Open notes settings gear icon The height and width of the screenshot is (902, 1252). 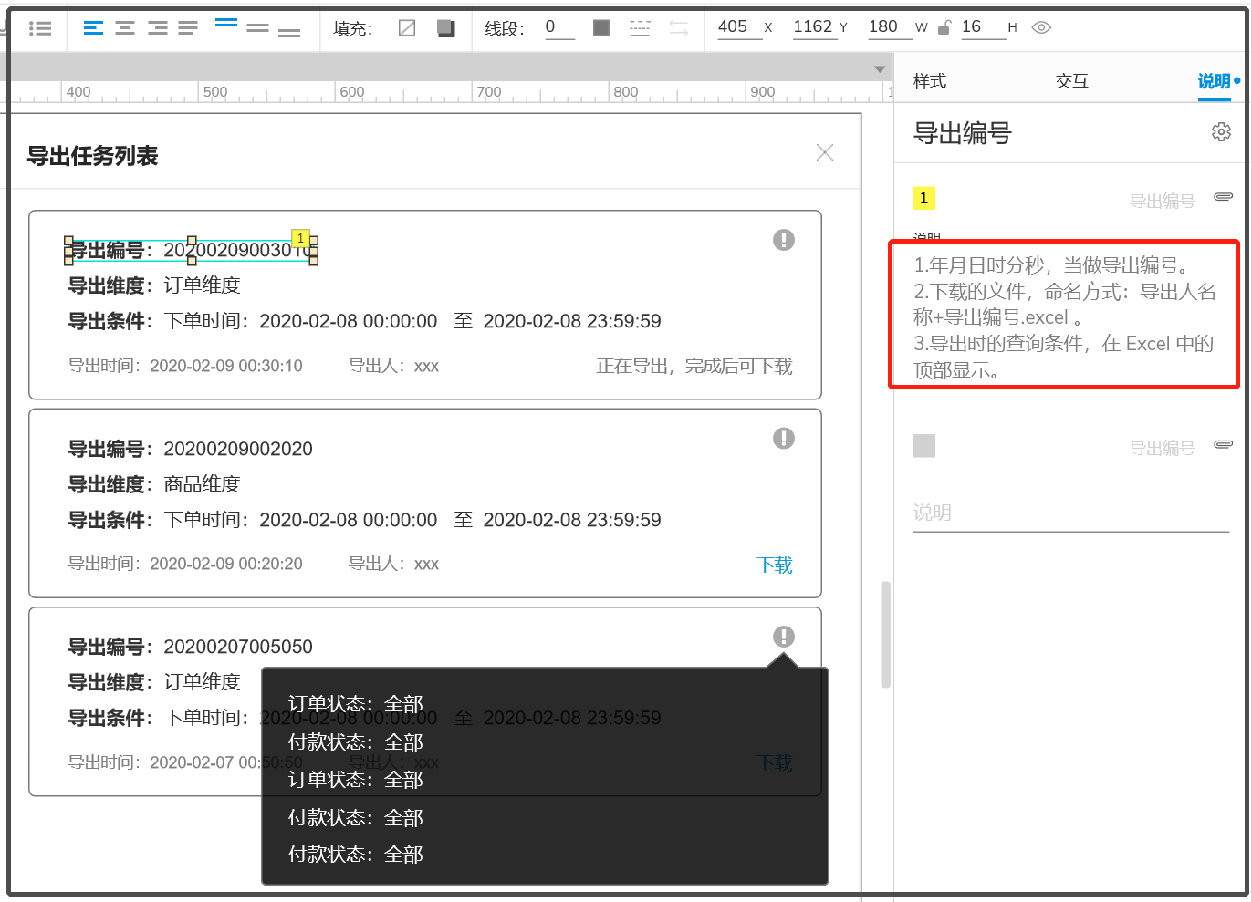point(1221,132)
